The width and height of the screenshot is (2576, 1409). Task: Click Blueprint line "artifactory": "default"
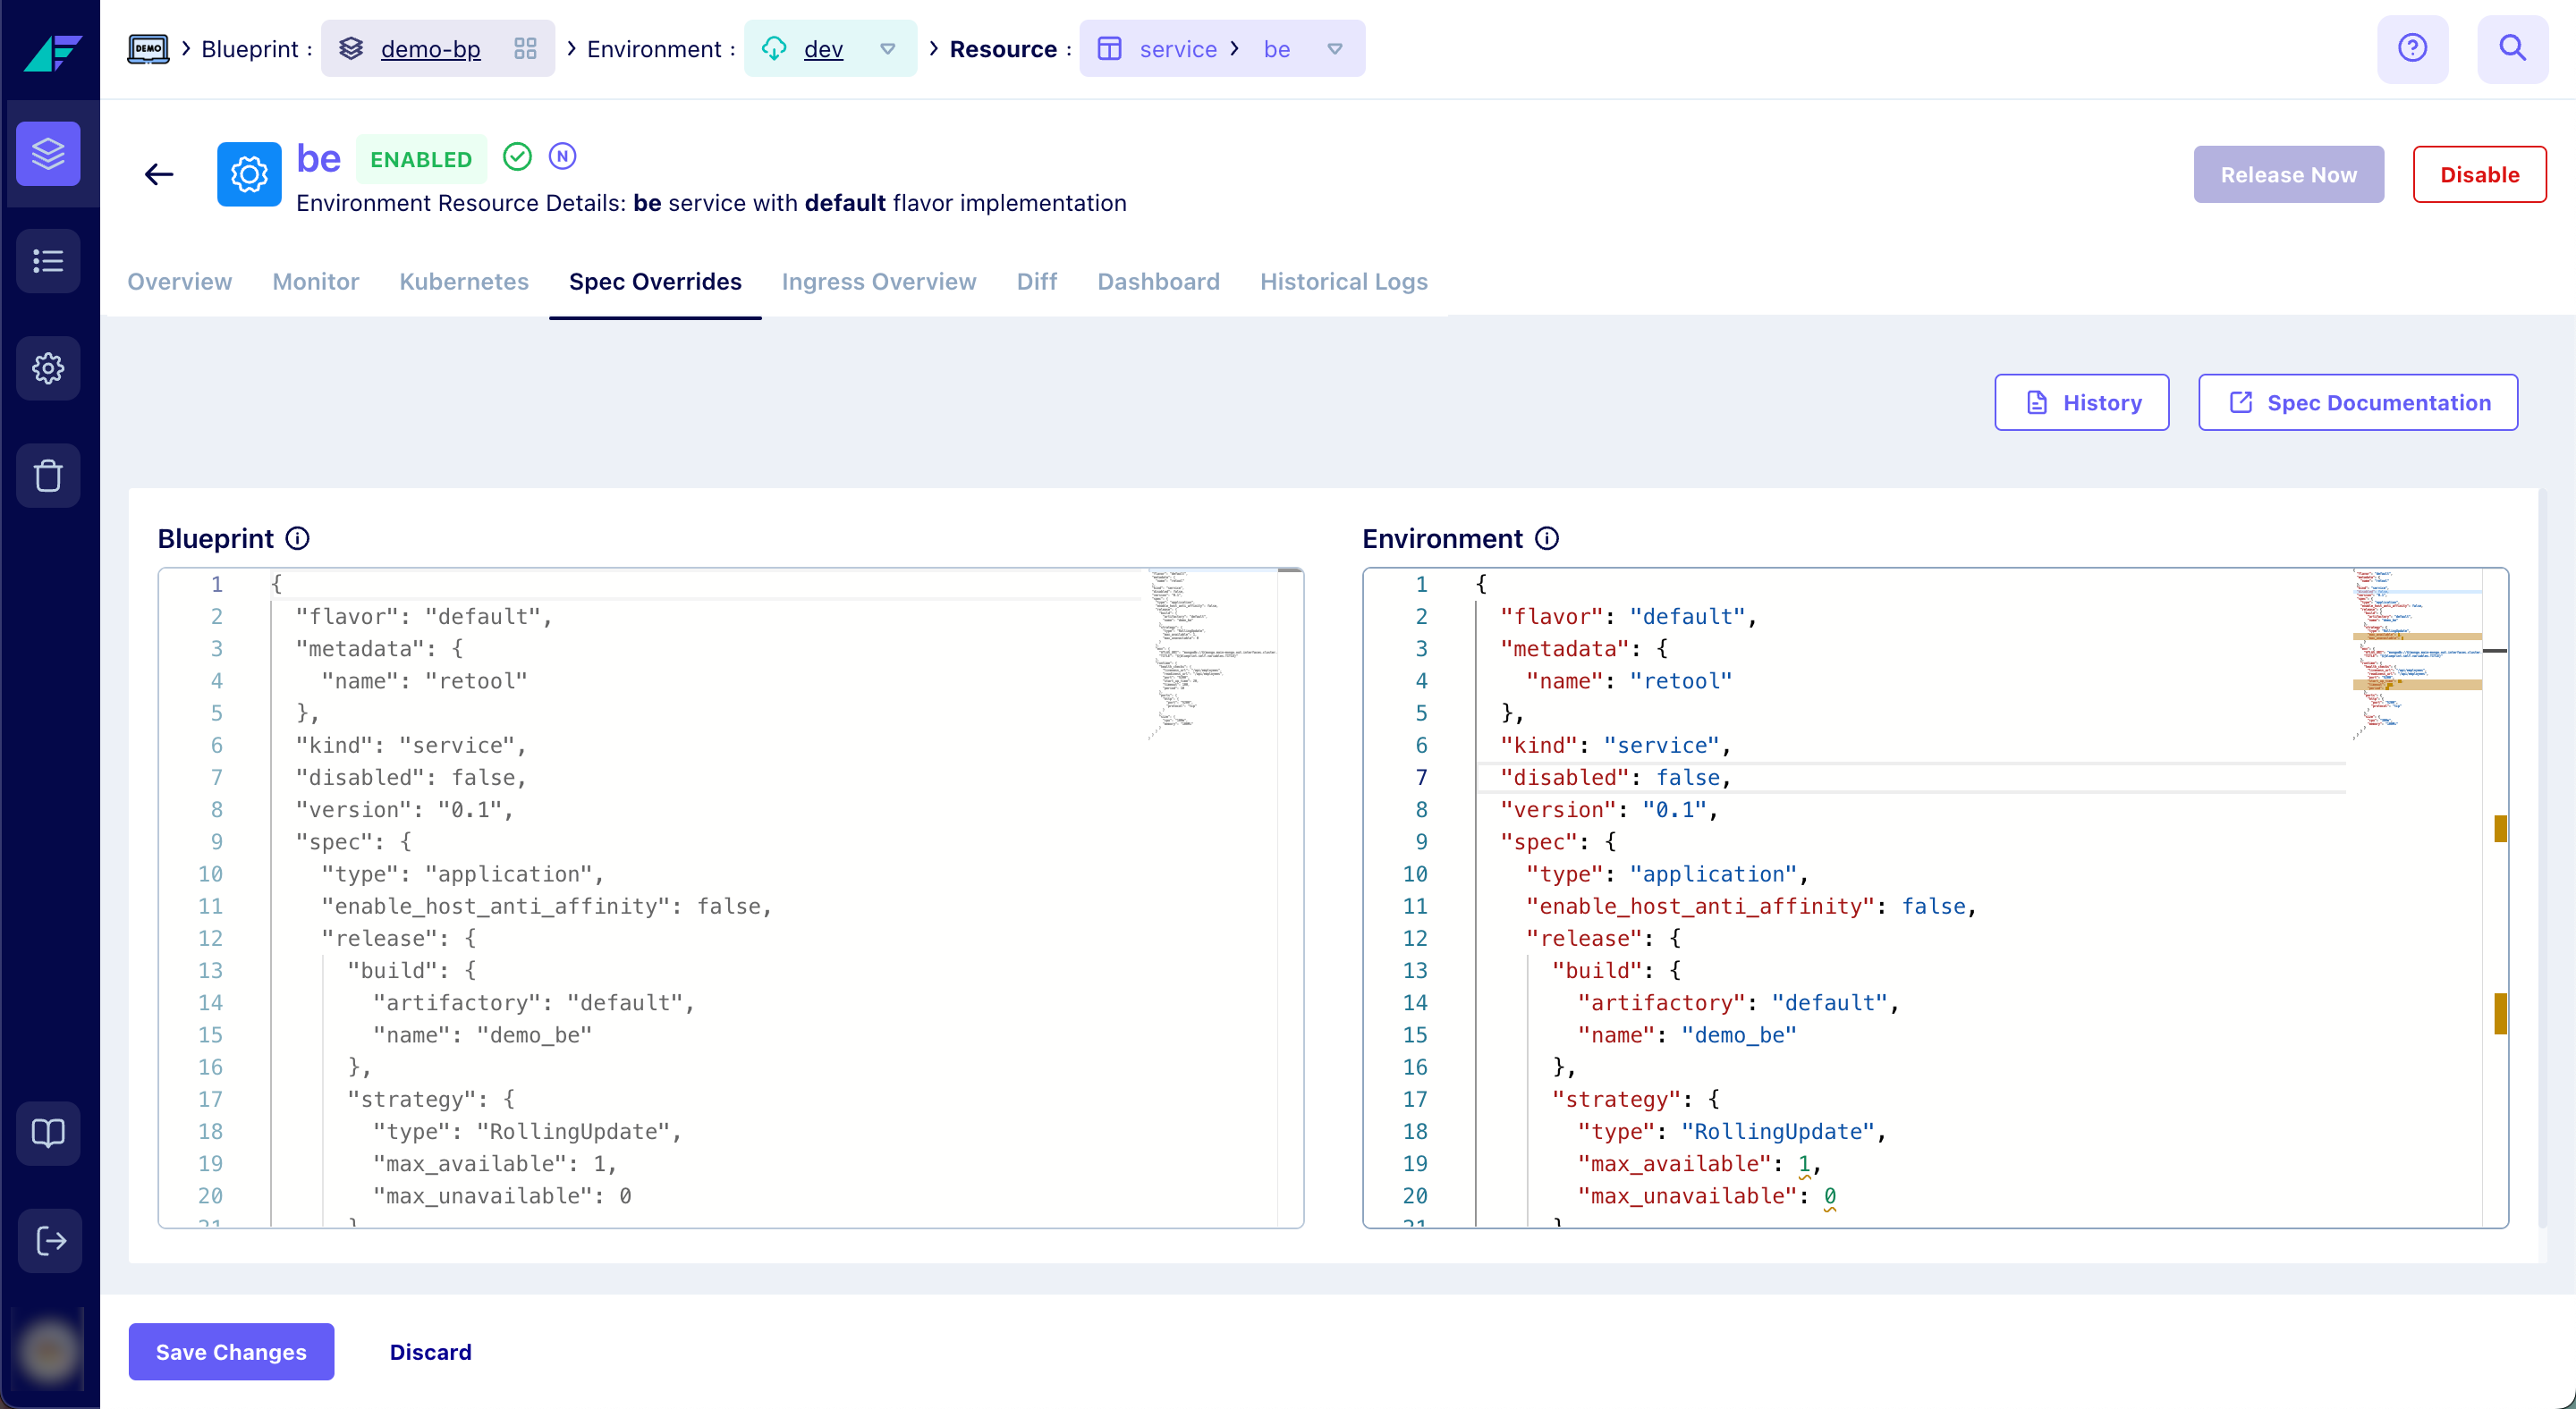534,1003
